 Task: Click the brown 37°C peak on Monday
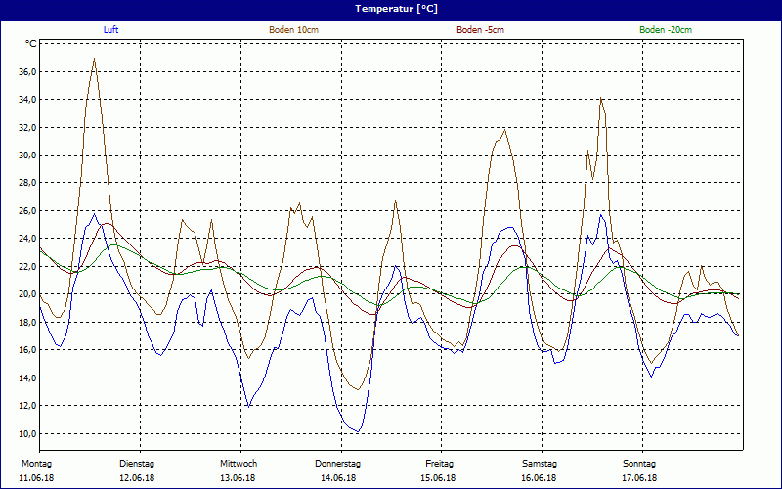[x=94, y=59]
